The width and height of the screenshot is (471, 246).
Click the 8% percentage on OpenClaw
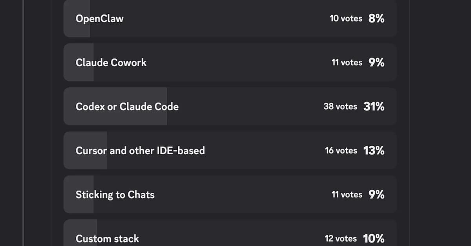(376, 18)
